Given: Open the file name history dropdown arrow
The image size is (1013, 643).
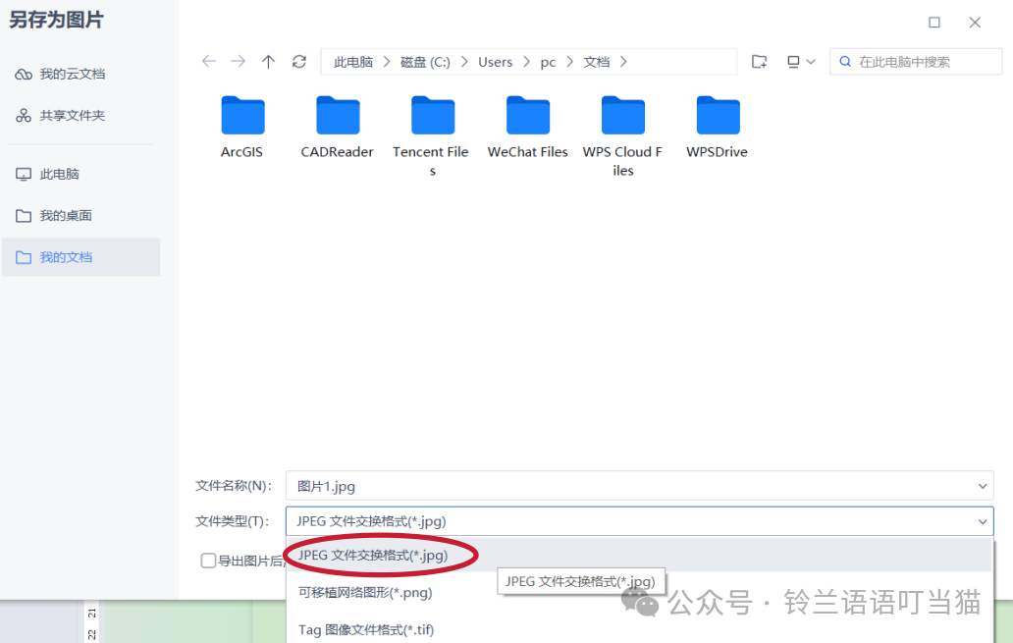Looking at the screenshot, I should [x=982, y=486].
